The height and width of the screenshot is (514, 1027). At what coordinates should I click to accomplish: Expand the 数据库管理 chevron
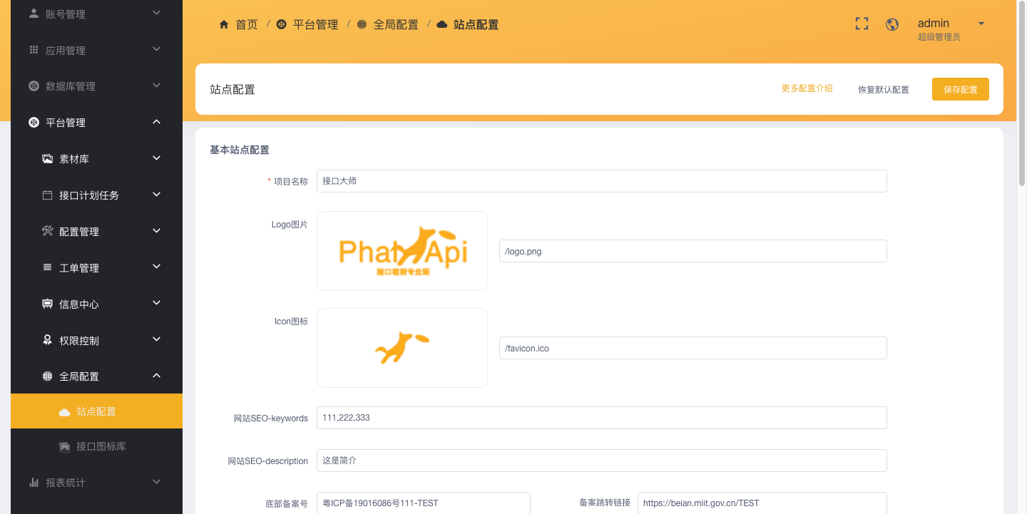[157, 86]
